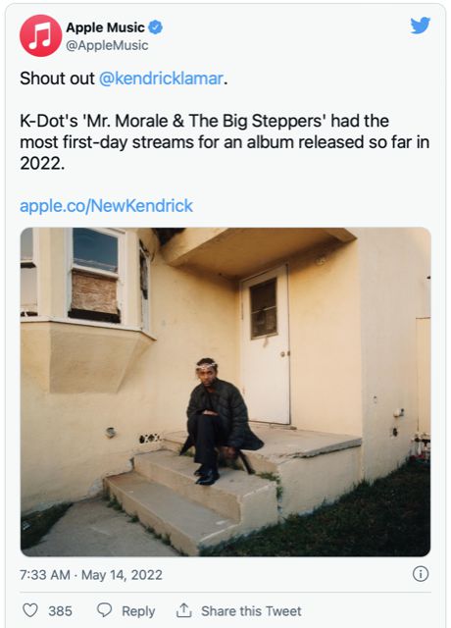
Task: Open the Kendrick Lamar photo
Action: pyautogui.click(x=225, y=392)
